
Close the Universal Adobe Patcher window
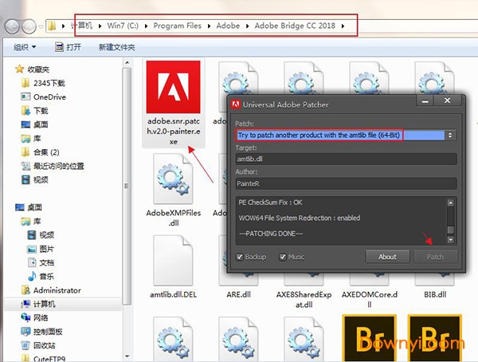449,103
